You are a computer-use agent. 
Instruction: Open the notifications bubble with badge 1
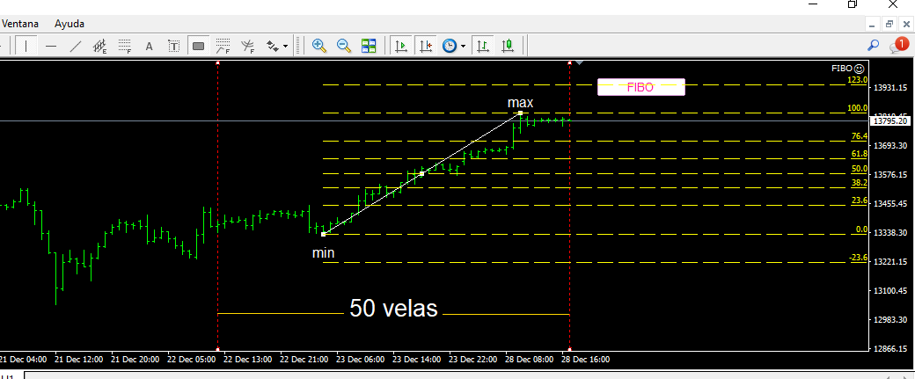(898, 45)
